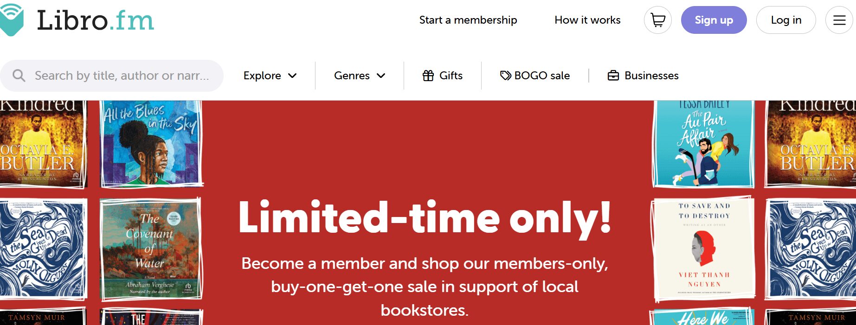Open The Covenant of Water cover

coord(151,249)
